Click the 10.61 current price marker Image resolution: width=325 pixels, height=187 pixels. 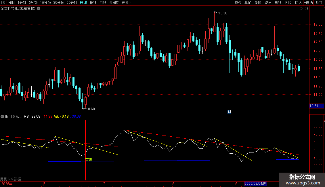316,106
